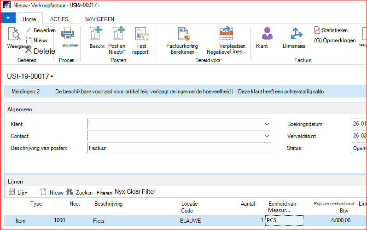Click the Nieuw document icon in Beheren

(x=29, y=40)
